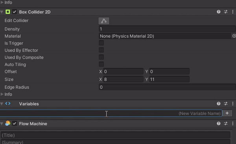Open Box Collider 2D more options menu
The height and width of the screenshot is (144, 236).
(233, 12)
